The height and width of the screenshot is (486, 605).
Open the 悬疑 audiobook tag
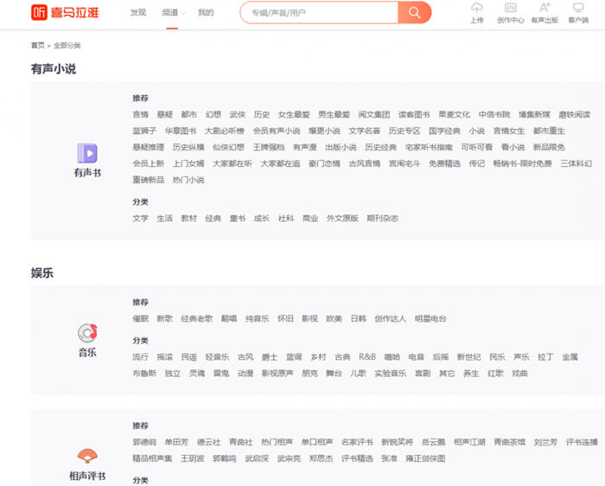click(x=164, y=115)
